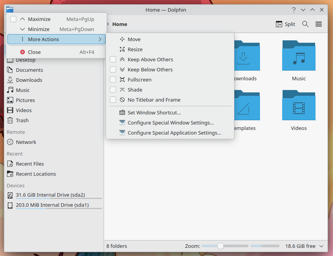Click the Recent section heading
The image size is (333, 256).
pos(15,154)
